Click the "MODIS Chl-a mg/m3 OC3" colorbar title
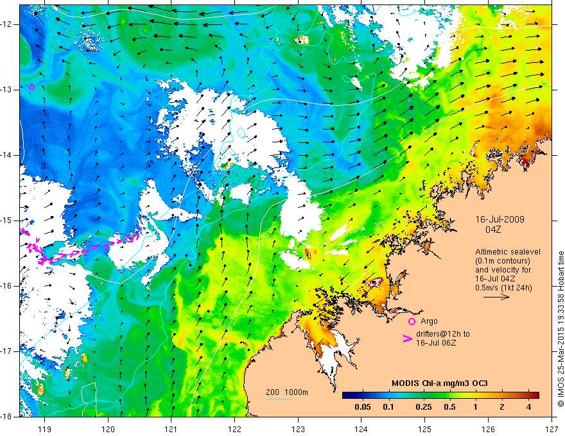Viewport: 565px width, 436px height. 440,383
